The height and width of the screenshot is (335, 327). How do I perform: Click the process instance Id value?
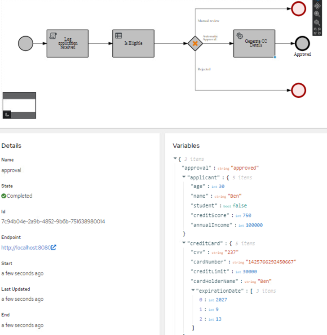[53, 222]
